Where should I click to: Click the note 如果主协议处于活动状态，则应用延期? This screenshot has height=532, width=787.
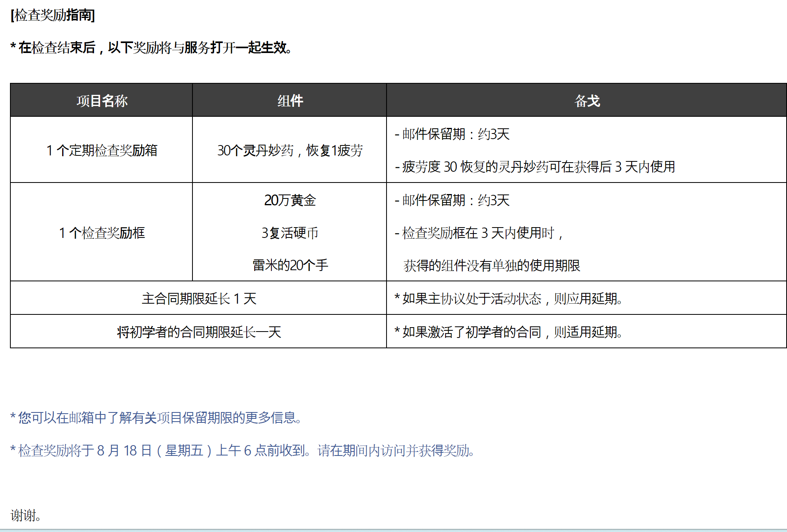(508, 298)
